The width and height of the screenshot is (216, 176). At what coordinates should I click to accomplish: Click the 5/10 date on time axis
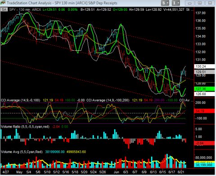click(47, 172)
